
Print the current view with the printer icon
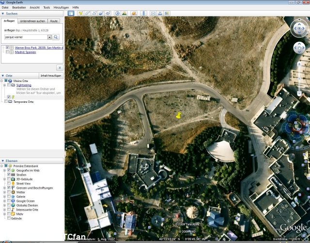point(160,14)
